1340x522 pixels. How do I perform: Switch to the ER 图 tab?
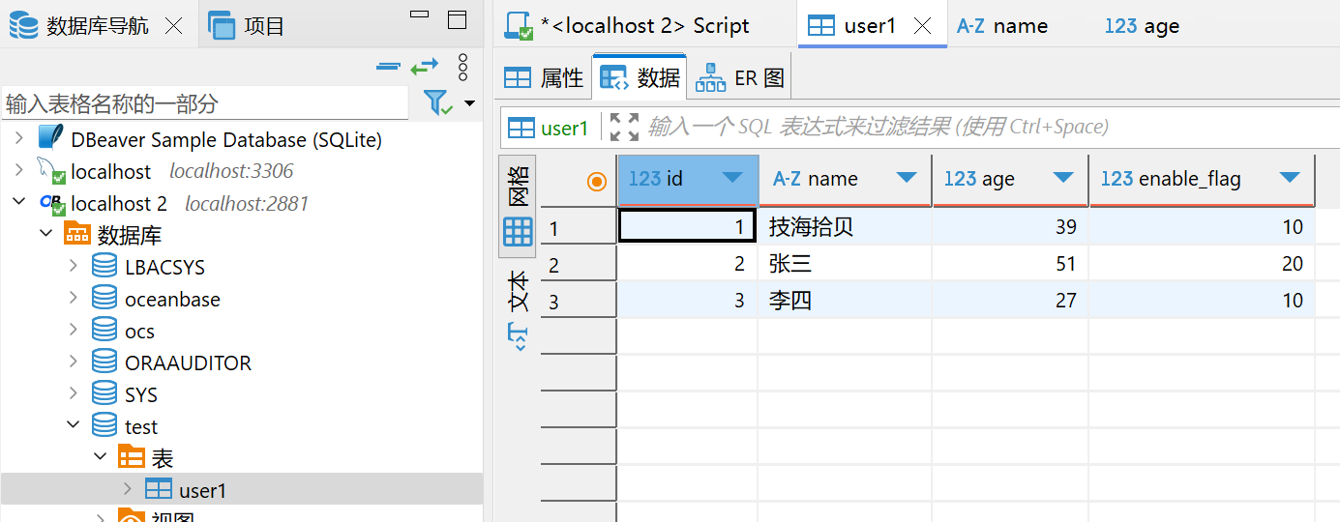[740, 78]
